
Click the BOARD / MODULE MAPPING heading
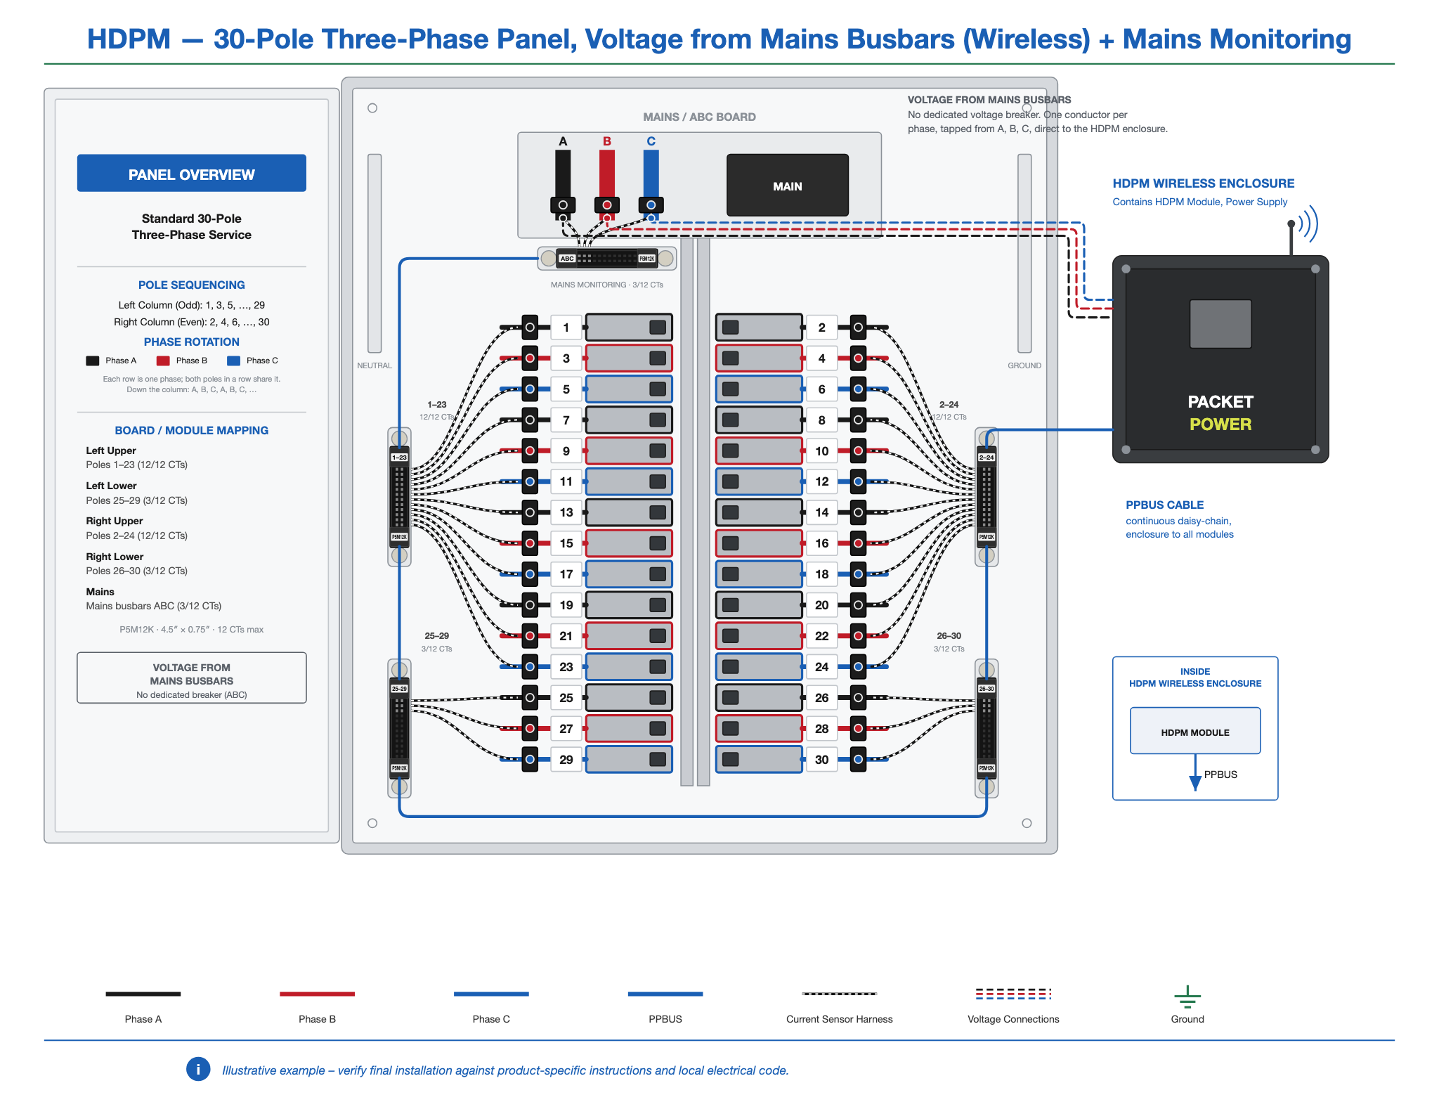pyautogui.click(x=191, y=430)
